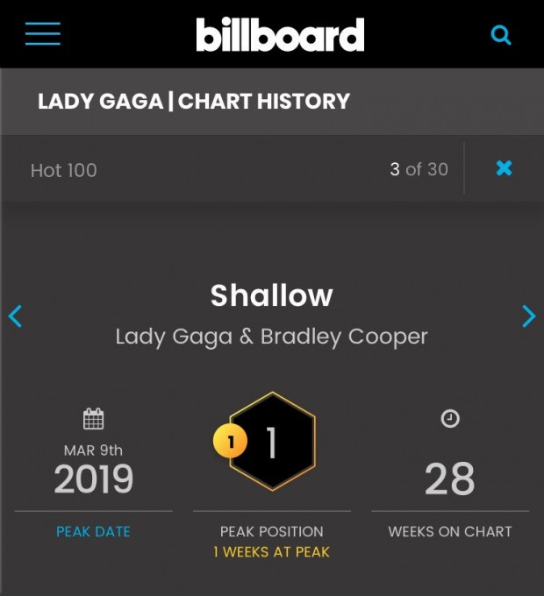
Task: Click the 2019 peak year
Action: coord(94,479)
